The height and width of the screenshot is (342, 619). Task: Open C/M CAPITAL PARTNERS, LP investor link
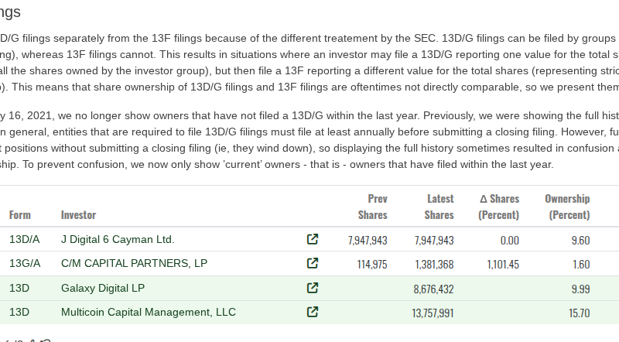[x=134, y=263]
